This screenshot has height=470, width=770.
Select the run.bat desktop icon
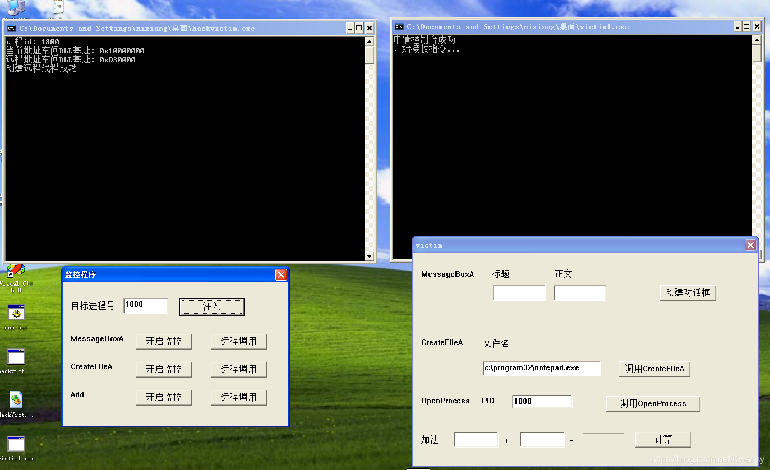(x=16, y=318)
